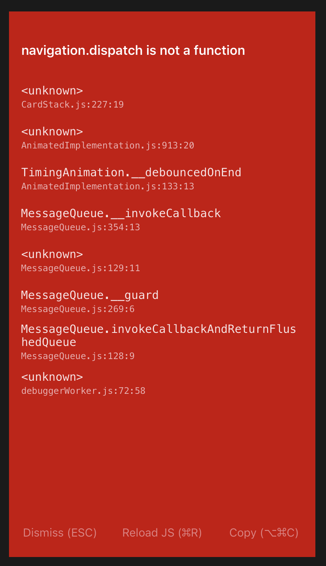Screen dimensions: 326x566
Task: Select the error title navigation.dispatch message
Action: (x=133, y=50)
